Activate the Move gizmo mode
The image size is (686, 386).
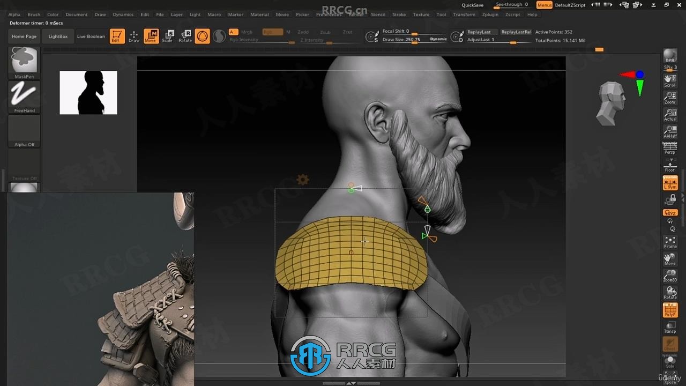tap(151, 36)
